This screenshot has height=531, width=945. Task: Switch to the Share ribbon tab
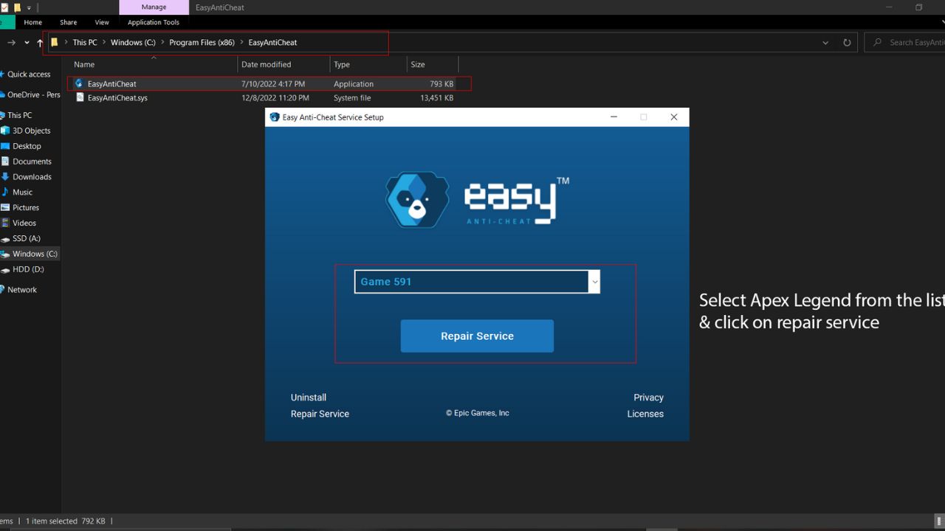click(69, 22)
